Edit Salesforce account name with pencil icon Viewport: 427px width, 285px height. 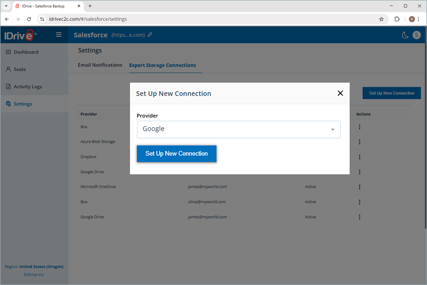tap(150, 35)
